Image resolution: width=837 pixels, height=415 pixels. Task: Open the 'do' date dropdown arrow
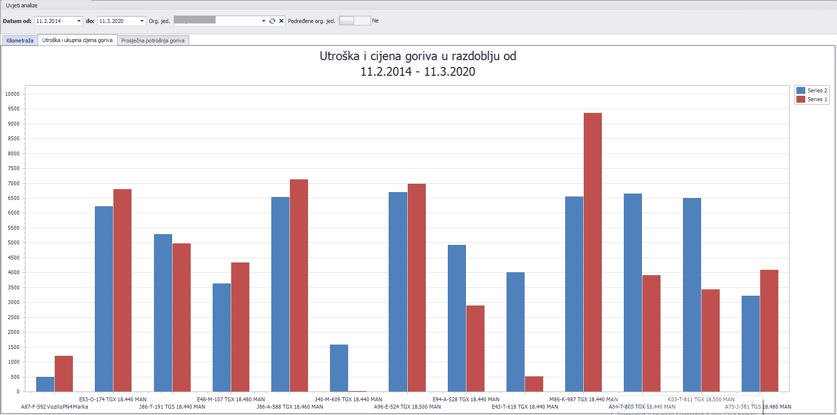[x=142, y=21]
